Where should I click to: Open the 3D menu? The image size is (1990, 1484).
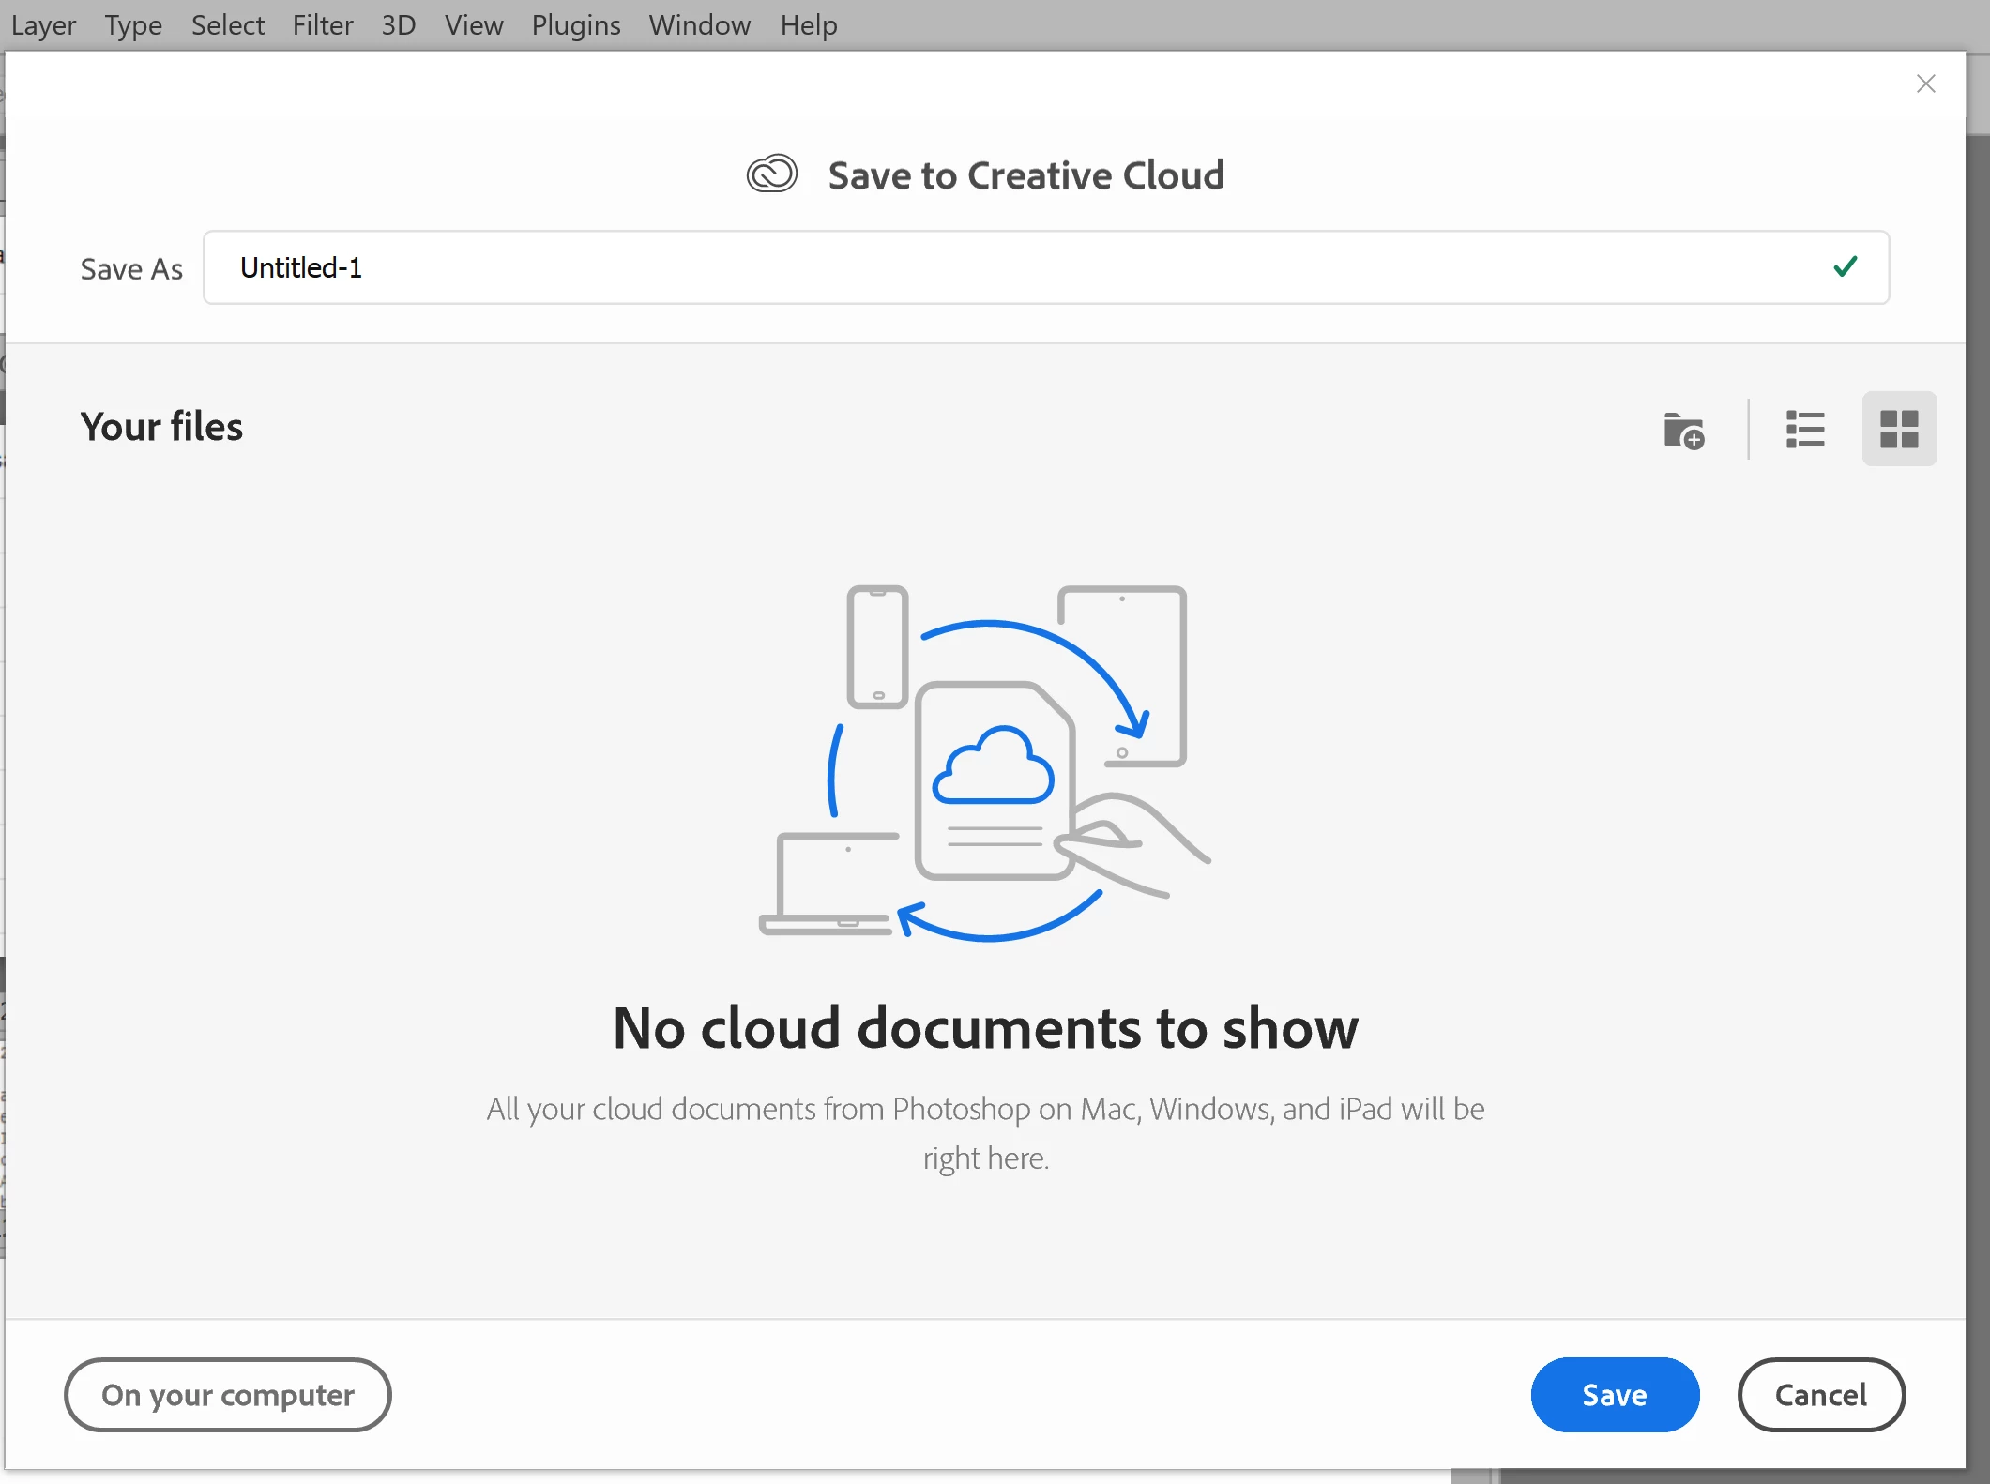(398, 25)
